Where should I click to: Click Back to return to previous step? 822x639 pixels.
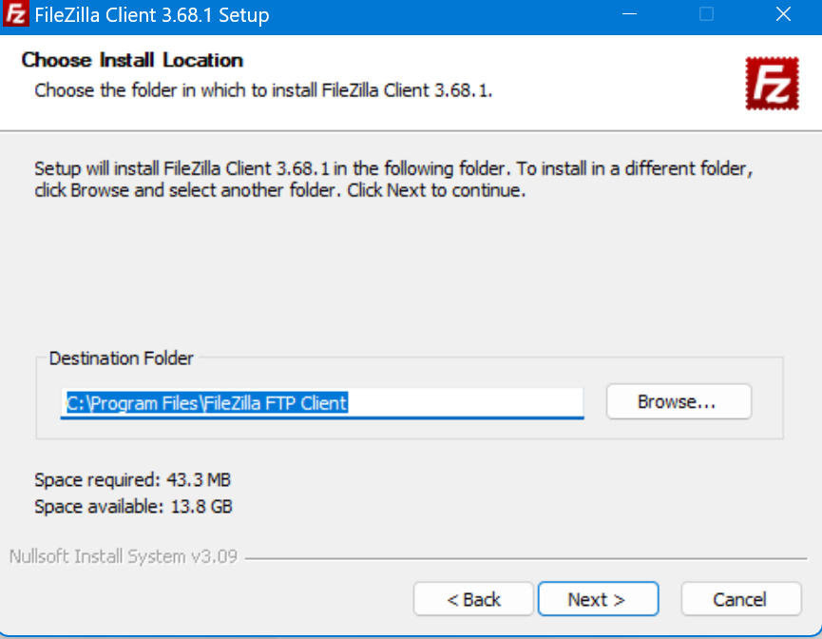pyautogui.click(x=473, y=599)
